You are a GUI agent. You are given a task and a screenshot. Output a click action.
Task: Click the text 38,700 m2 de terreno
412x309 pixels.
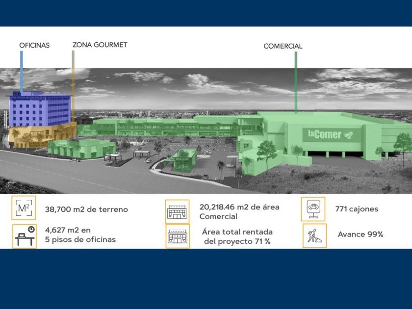[86, 209]
